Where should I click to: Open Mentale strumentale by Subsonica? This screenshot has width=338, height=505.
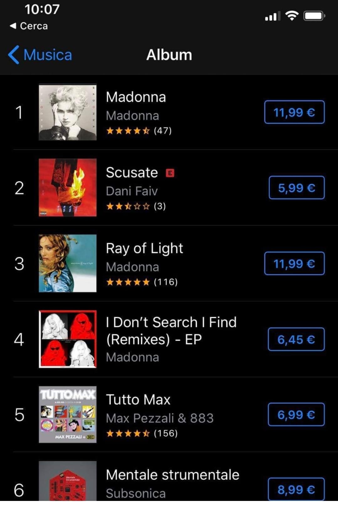(172, 474)
